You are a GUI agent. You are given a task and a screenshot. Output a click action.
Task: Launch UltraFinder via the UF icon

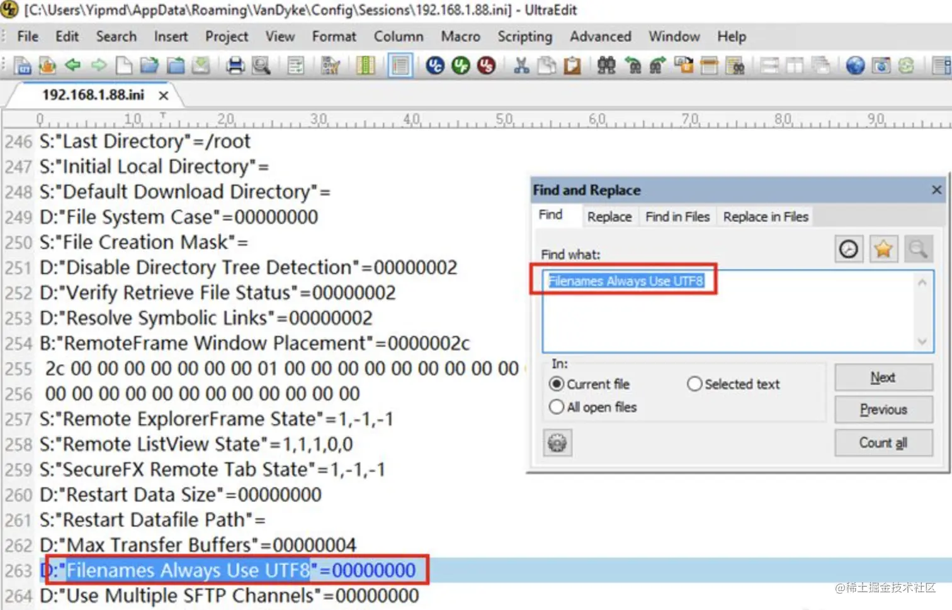coord(461,65)
